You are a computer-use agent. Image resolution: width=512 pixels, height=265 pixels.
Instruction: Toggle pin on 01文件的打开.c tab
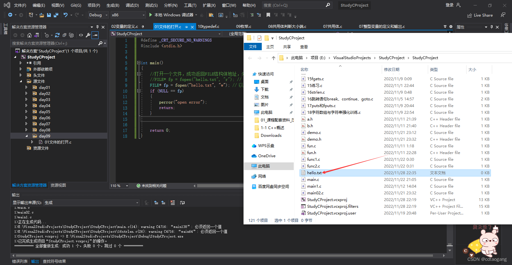[187, 27]
